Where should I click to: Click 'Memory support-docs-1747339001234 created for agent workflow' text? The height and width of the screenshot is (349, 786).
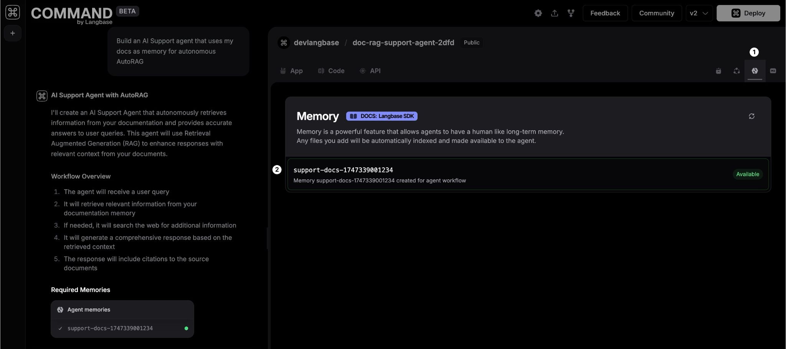[x=380, y=180]
